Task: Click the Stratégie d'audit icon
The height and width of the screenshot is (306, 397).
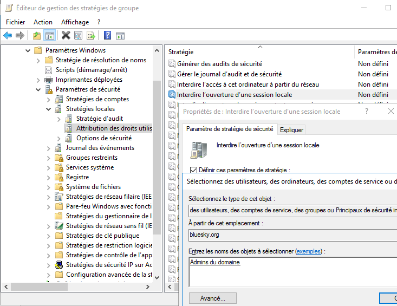Action: coord(68,119)
